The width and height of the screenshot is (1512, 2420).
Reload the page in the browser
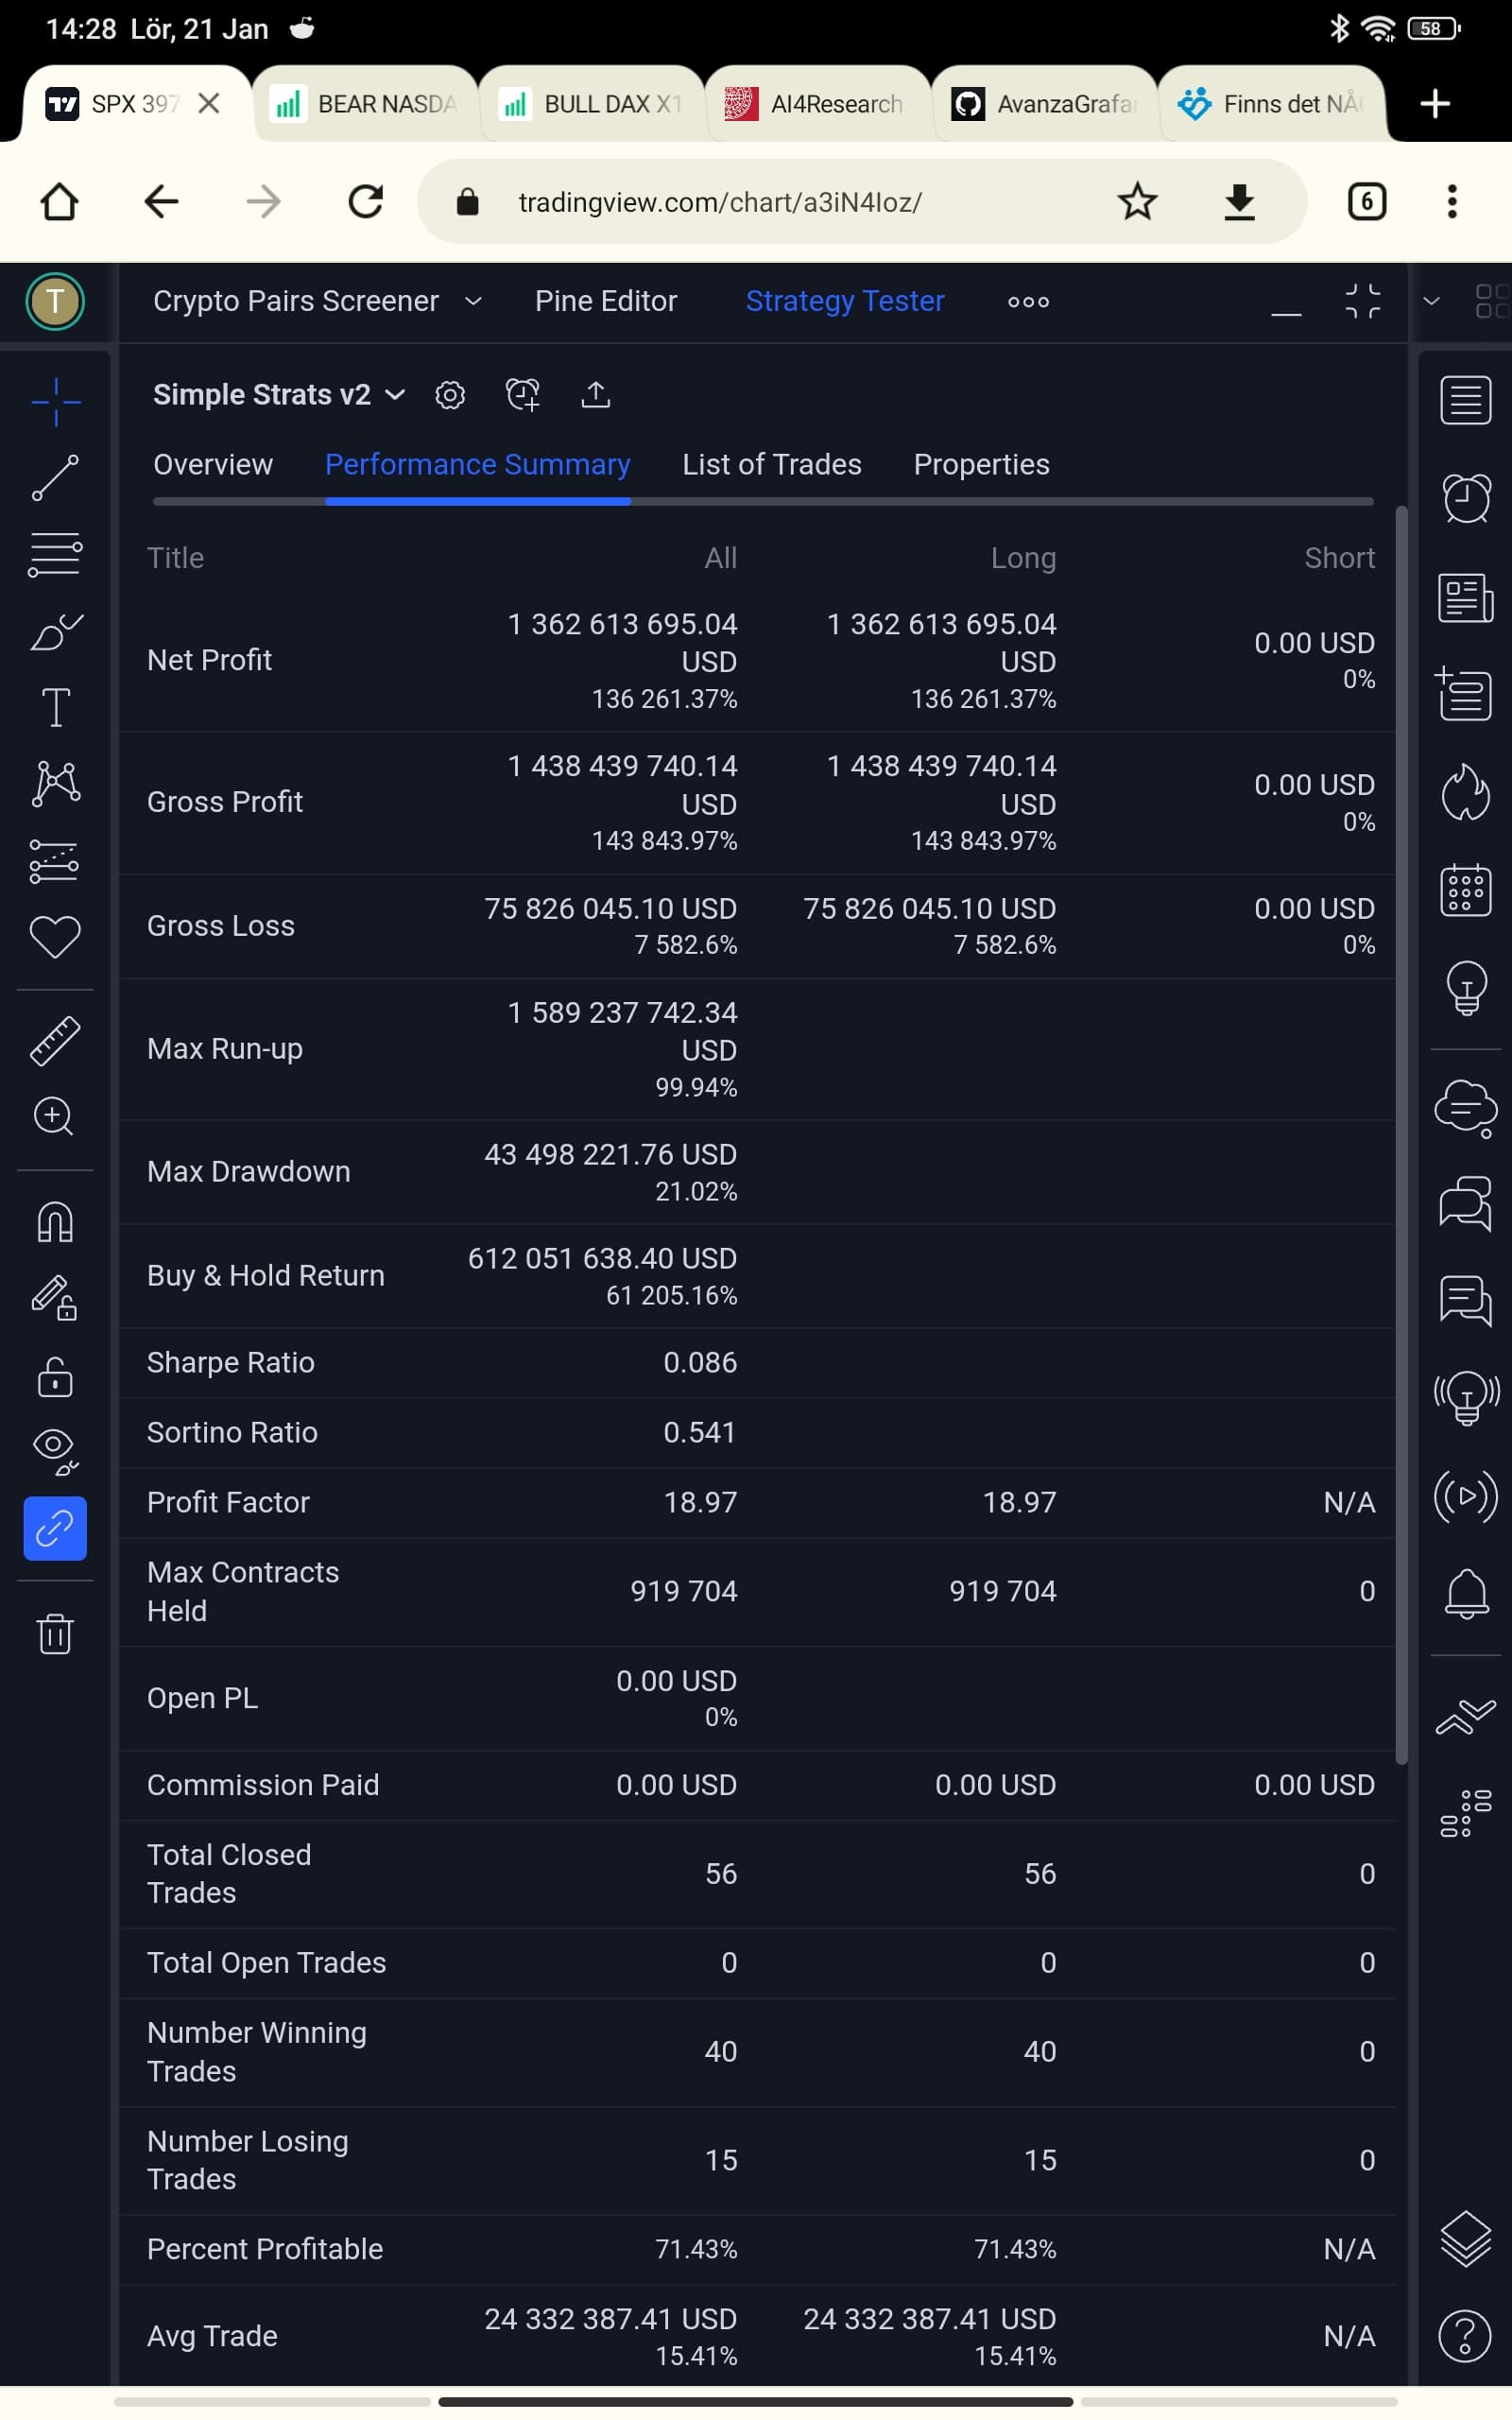[x=365, y=202]
